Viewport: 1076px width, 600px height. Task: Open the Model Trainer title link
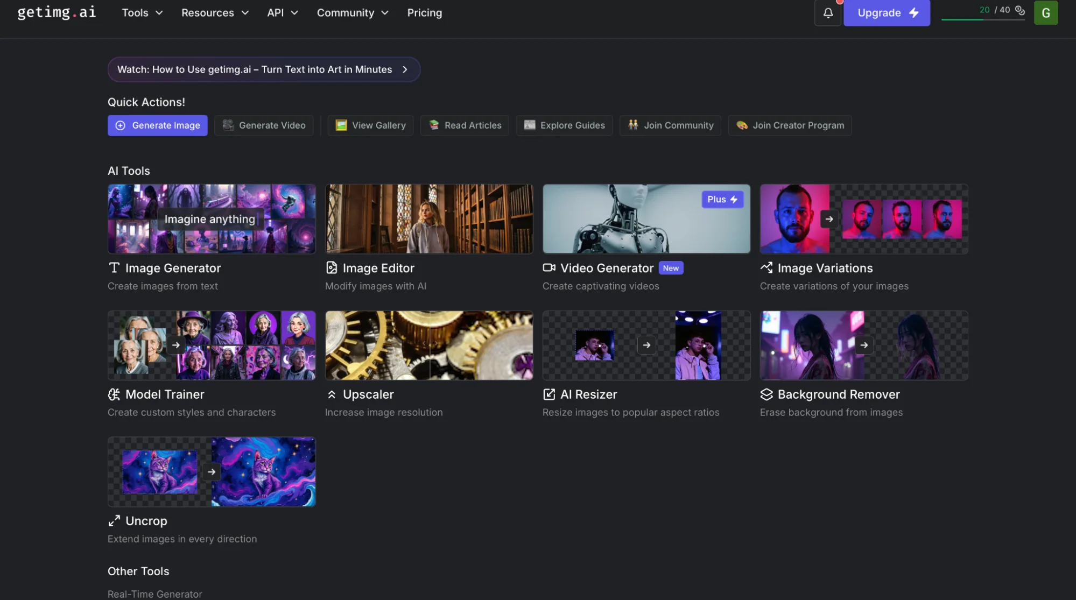165,394
